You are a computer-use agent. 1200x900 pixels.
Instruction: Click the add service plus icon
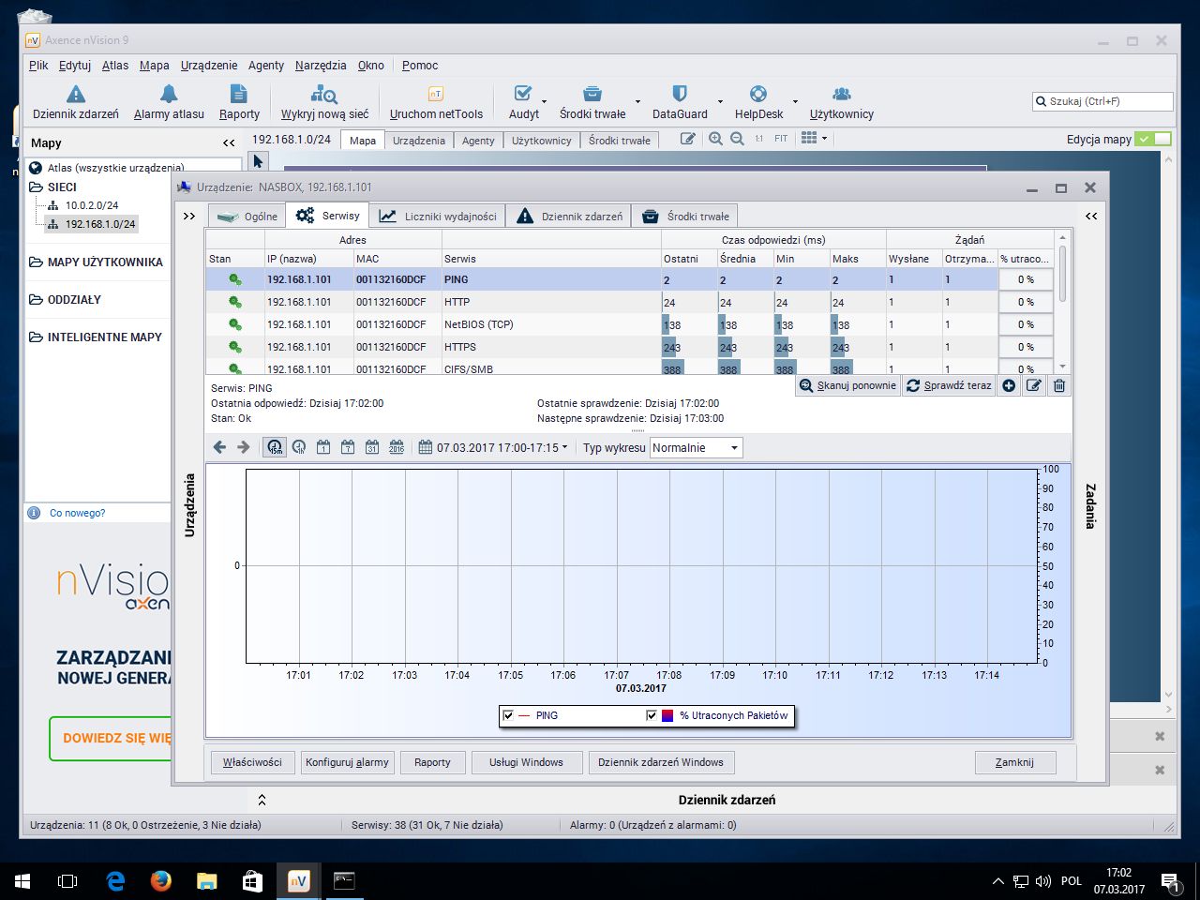(1009, 385)
